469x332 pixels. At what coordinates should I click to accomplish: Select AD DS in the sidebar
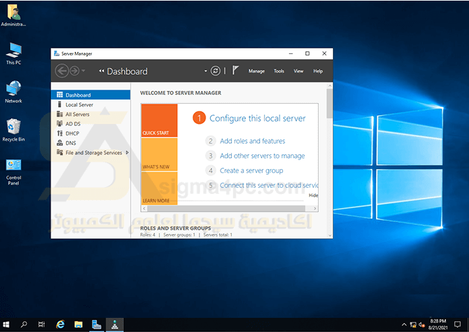click(x=90, y=124)
